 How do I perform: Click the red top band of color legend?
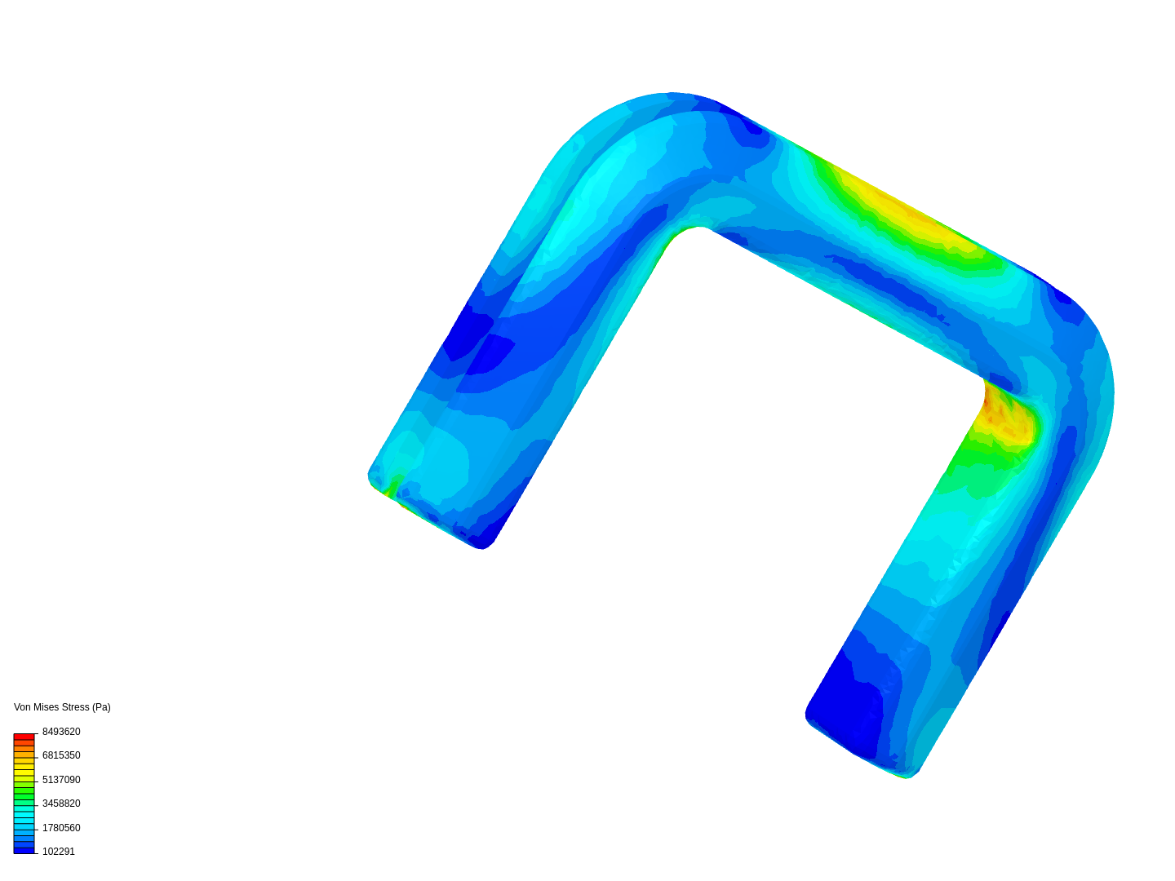[24, 737]
